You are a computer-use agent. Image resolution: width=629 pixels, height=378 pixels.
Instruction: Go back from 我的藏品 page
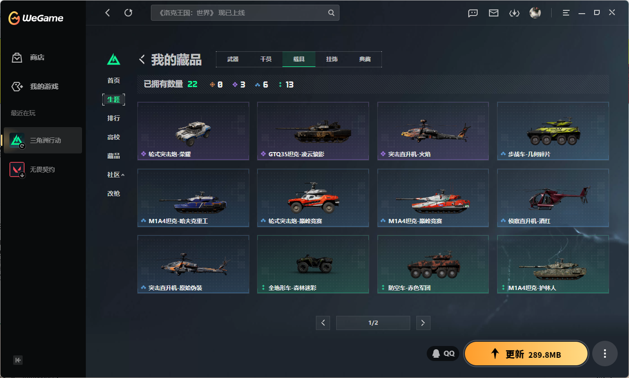[142, 60]
